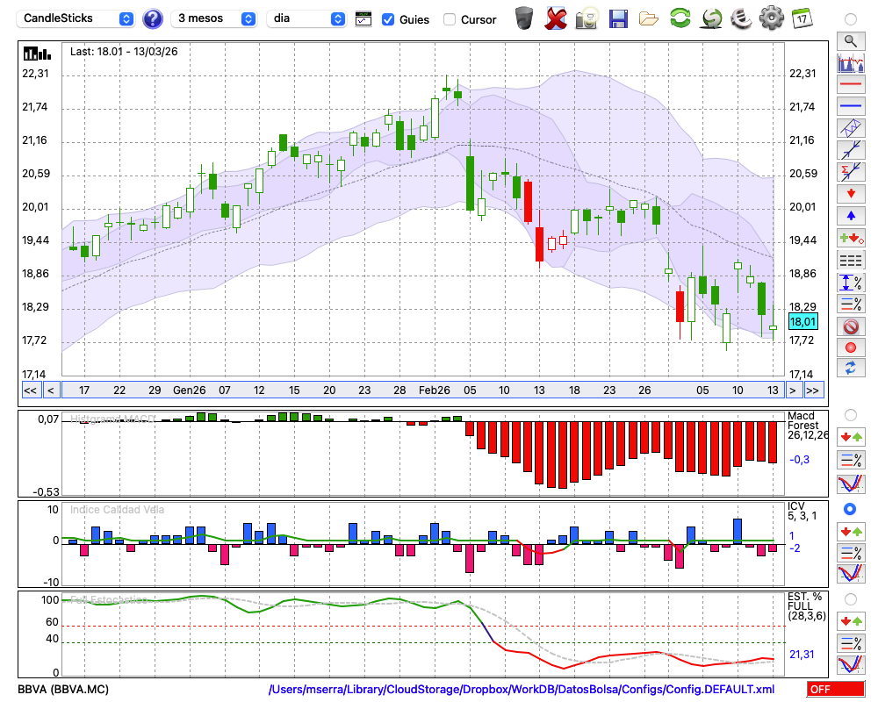Select the blue horizontal line tool
878x702 pixels.
[x=850, y=106]
